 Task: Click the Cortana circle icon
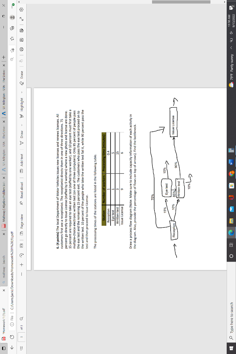tap(231, 256)
